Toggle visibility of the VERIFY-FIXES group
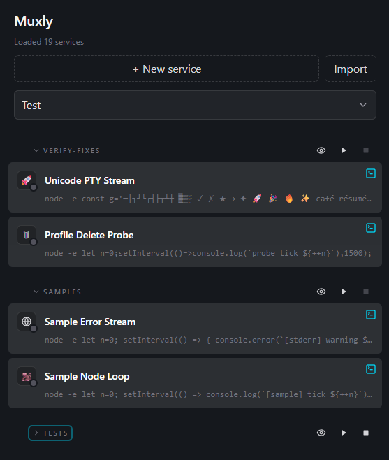389x460 pixels. coord(321,150)
